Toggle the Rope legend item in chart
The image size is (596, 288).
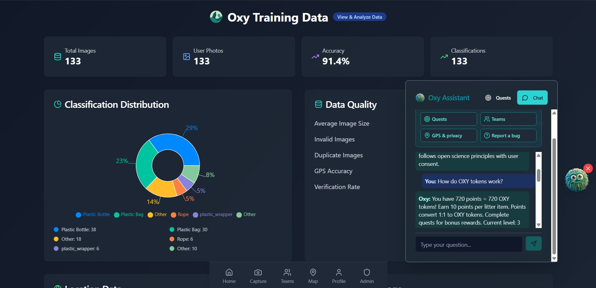point(180,214)
